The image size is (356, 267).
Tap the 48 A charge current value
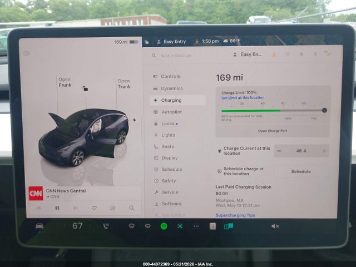(x=301, y=151)
